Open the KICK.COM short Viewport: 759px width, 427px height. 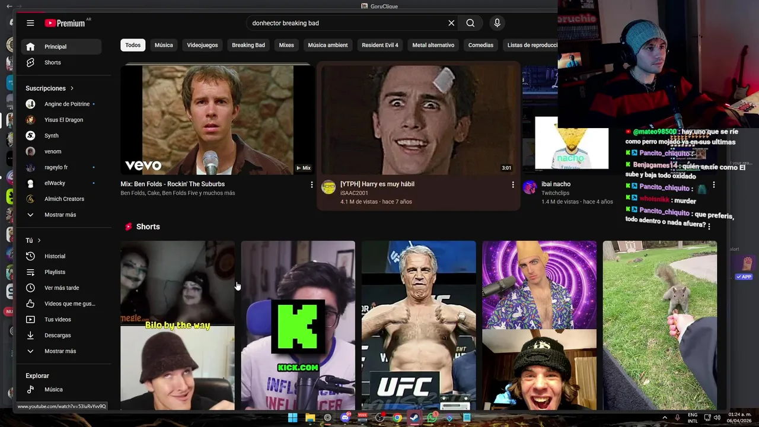coord(298,325)
